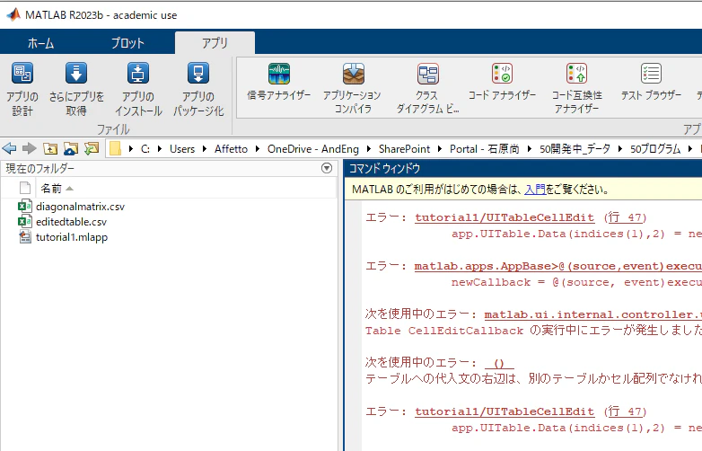Switch to the プロット tab
This screenshot has width=702, height=451.
pyautogui.click(x=127, y=43)
